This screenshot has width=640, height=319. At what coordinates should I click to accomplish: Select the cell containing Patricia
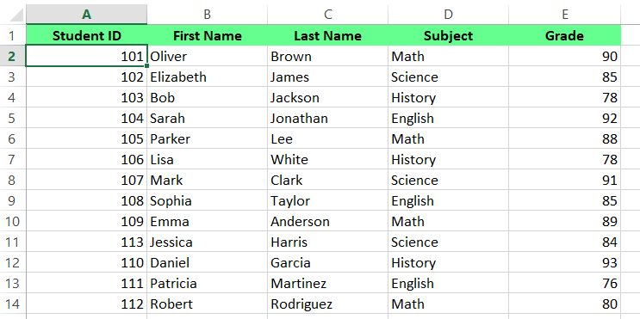208,283
